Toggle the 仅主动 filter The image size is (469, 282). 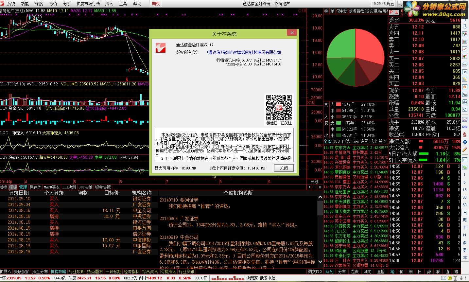coord(342,11)
